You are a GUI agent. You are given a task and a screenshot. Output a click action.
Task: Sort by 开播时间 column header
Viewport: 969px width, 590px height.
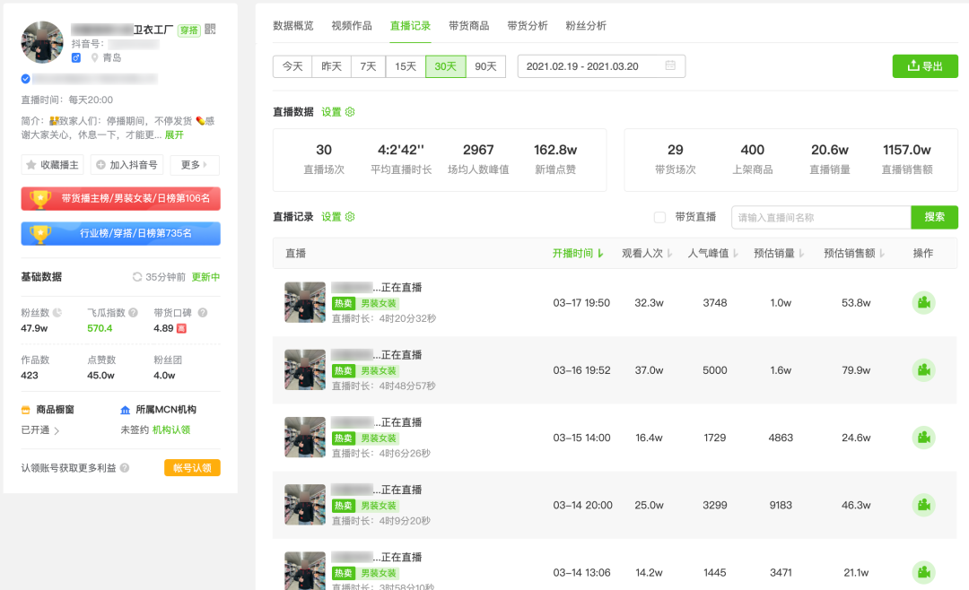[578, 254]
